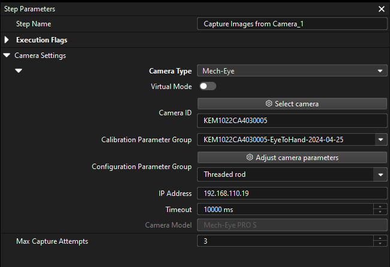The height and width of the screenshot is (267, 390).
Task: Expand the Execution Flags section
Action: click(7, 40)
